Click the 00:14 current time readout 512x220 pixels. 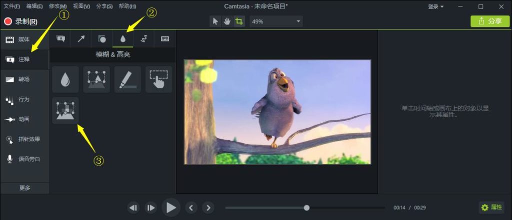point(399,208)
